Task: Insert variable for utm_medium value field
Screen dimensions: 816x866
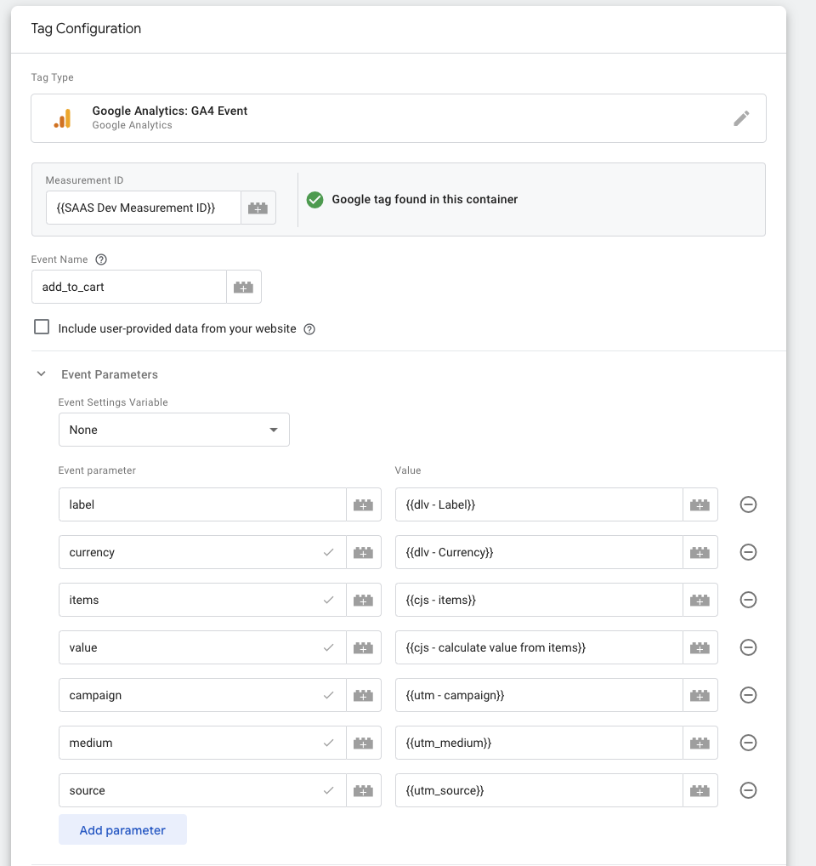Action: [x=700, y=743]
